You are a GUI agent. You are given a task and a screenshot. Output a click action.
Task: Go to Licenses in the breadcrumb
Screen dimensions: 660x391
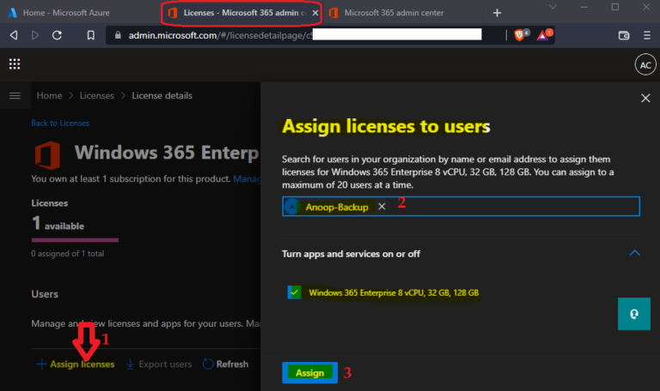point(97,96)
